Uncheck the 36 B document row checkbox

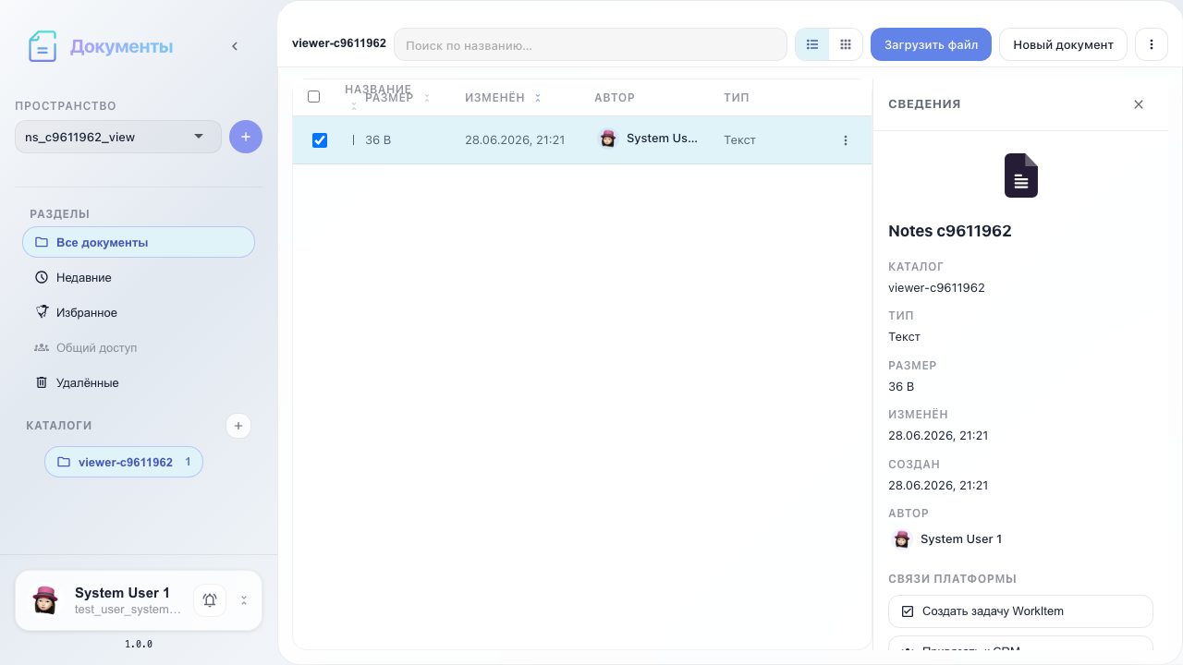coord(320,140)
